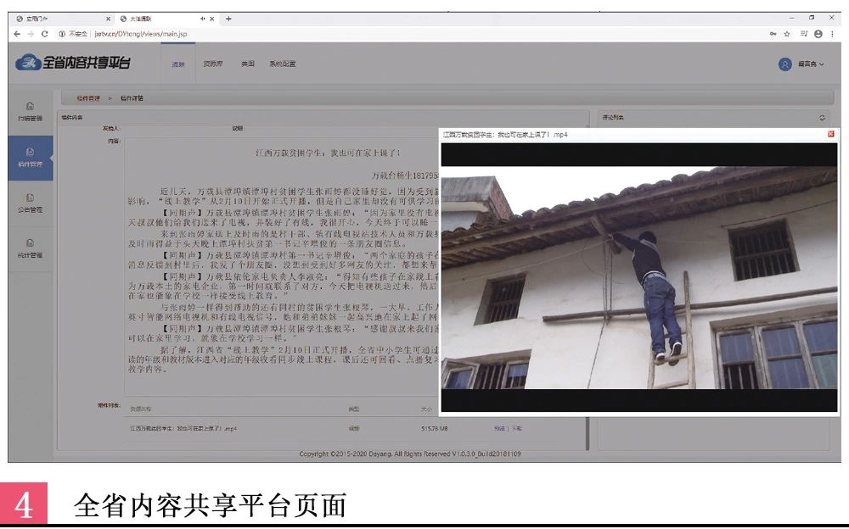Open the 美图 navigation tab

(247, 64)
